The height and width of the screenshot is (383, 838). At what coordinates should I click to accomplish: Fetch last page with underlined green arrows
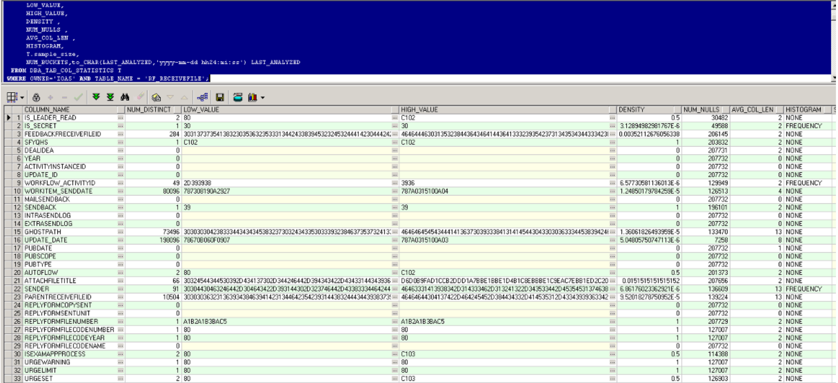(x=110, y=97)
